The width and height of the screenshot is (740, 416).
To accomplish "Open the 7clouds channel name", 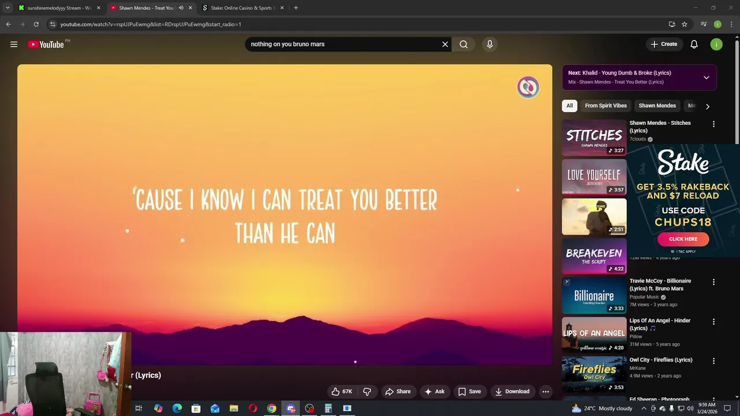I will (638, 139).
